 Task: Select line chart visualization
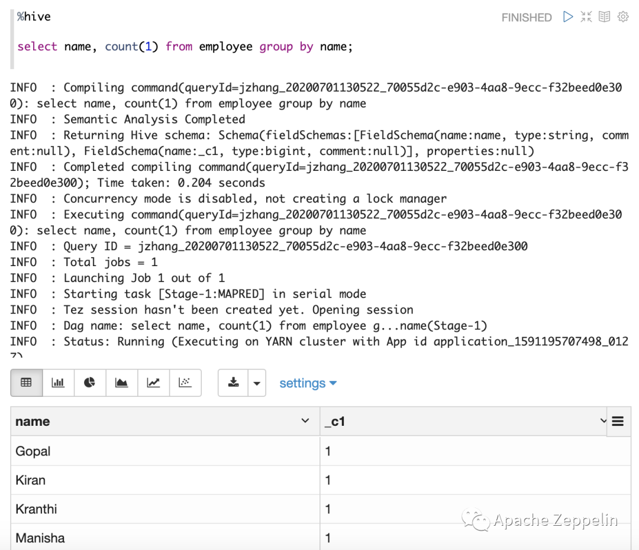153,383
